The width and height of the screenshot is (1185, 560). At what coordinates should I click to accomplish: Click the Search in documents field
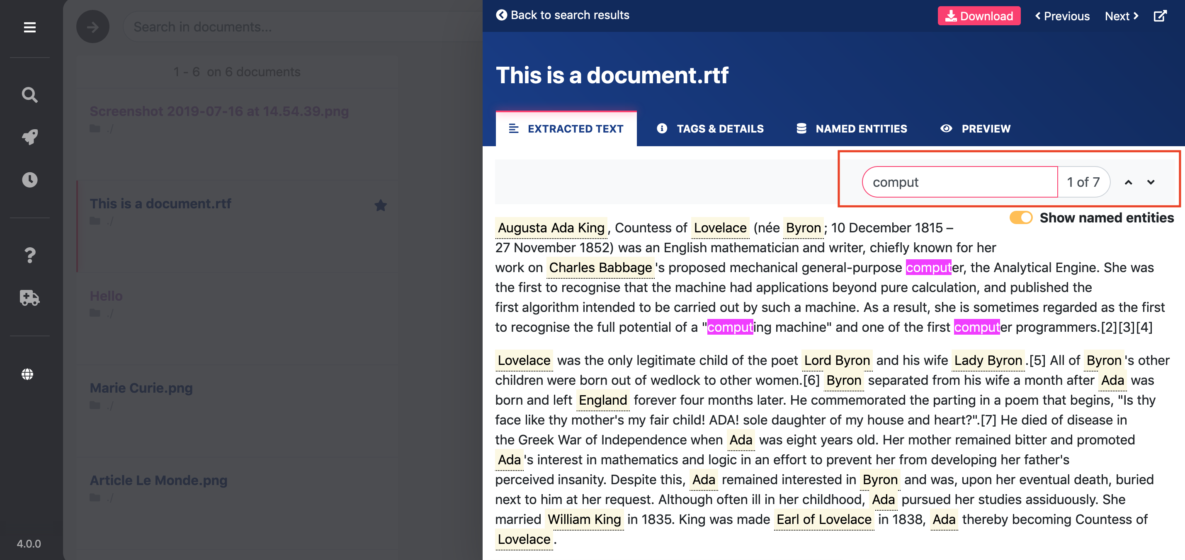304,27
